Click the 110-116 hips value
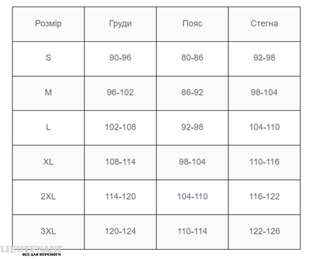317x259 pixels. tap(264, 162)
